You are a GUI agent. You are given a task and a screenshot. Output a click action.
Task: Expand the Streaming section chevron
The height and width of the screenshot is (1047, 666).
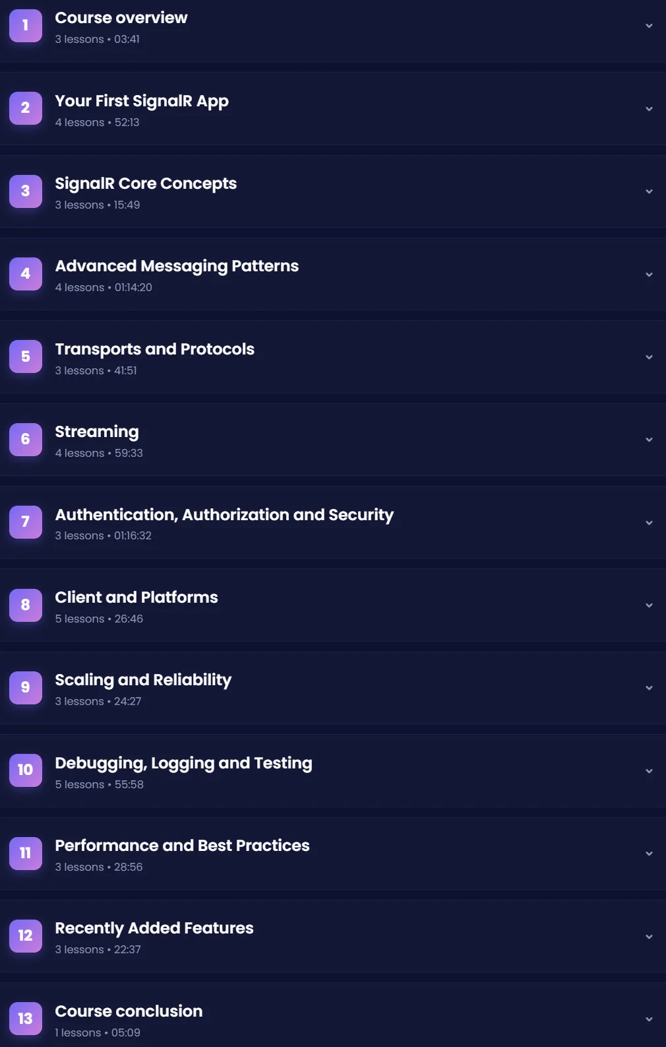tap(649, 440)
